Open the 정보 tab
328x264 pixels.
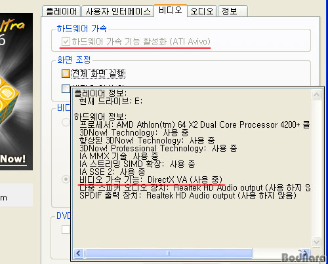(x=233, y=11)
